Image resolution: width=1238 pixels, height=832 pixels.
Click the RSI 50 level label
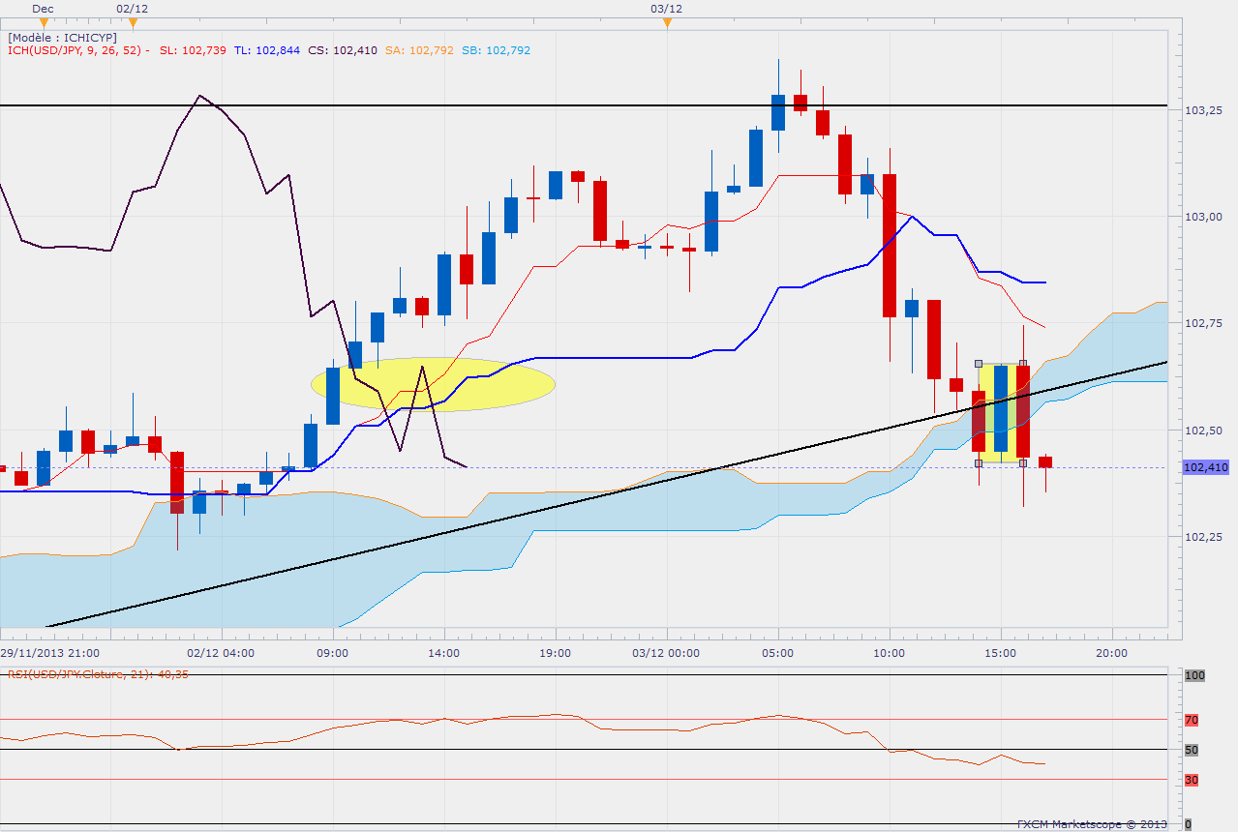pyautogui.click(x=1192, y=750)
